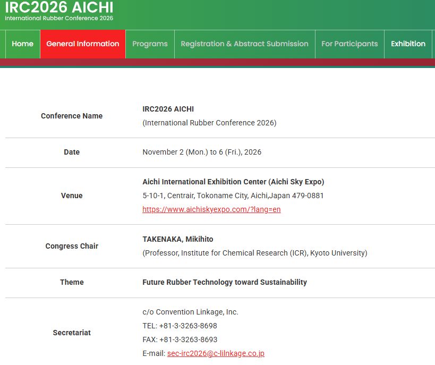The height and width of the screenshot is (365, 435).
Task: Click the Secretariat row label
Action: pyautogui.click(x=72, y=333)
